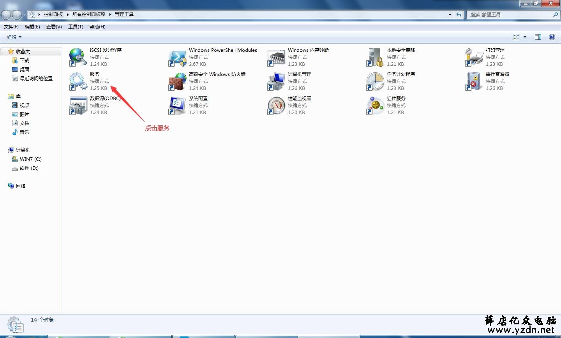Click the Forward navigation arrow
This screenshot has width=561, height=338.
[x=17, y=15]
